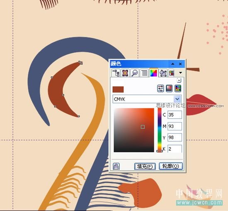Click the C value field showing 35
Screen dimensions: 228x211
pos(175,115)
